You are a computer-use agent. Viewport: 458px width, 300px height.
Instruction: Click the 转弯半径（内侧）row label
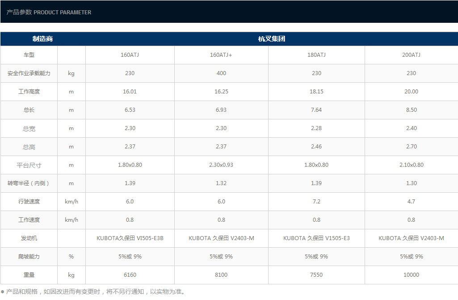[29, 183]
